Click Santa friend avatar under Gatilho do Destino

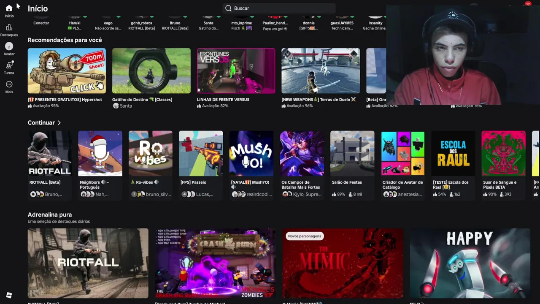tap(116, 106)
